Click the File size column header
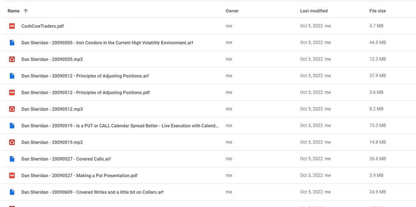 (377, 11)
